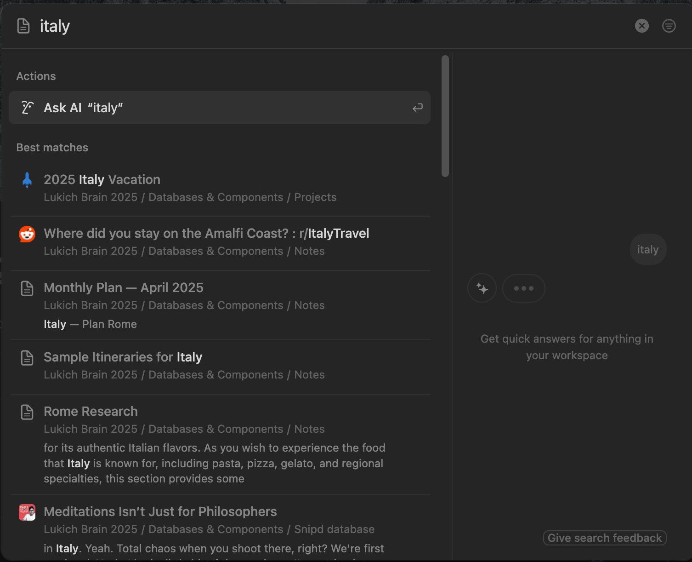
Task: Click the "Get quick answers" text in AI panel
Action: (x=567, y=347)
